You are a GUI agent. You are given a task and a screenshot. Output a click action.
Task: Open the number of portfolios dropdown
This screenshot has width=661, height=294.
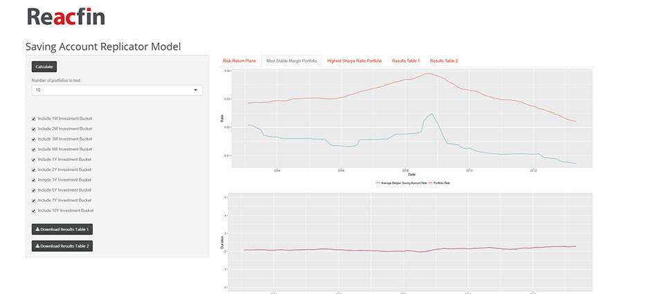tap(116, 90)
